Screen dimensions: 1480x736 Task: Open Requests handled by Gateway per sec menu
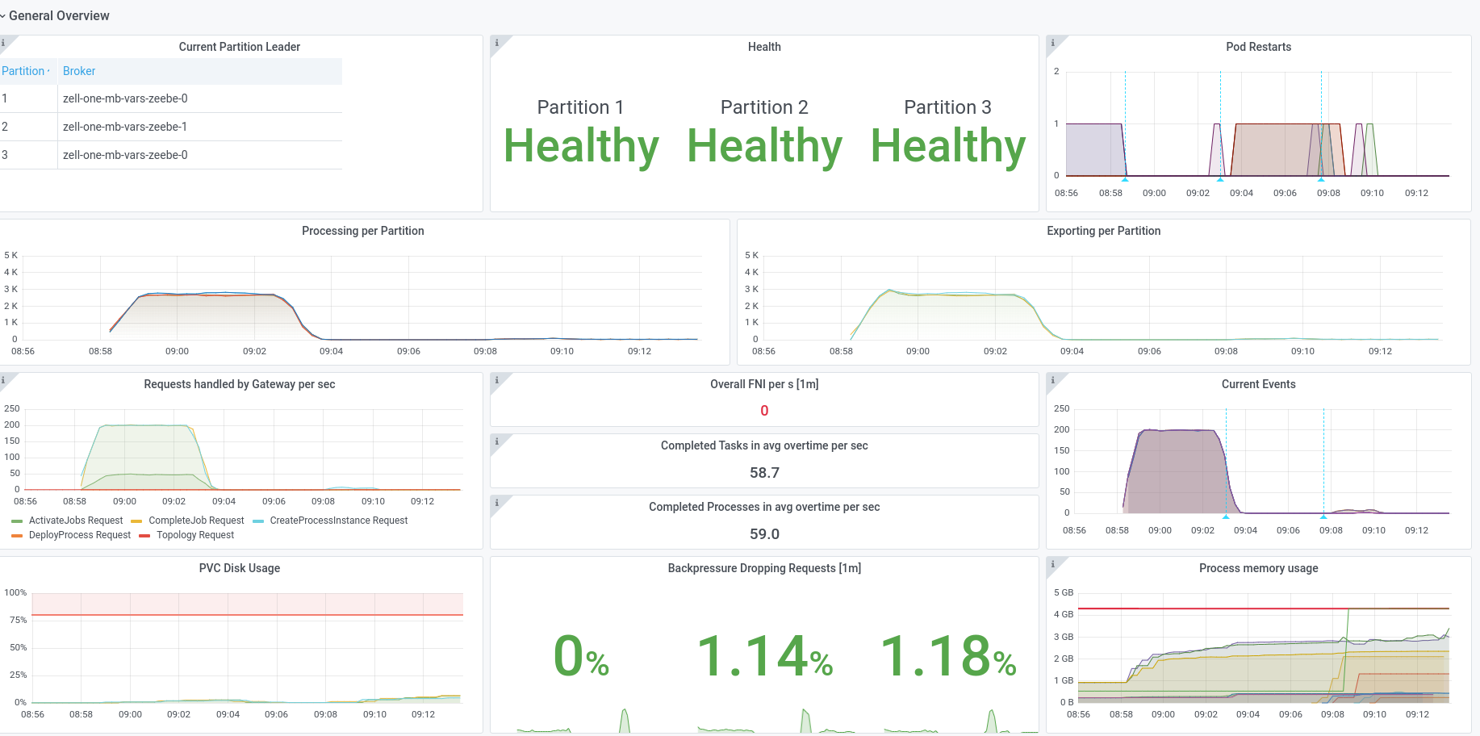click(240, 384)
